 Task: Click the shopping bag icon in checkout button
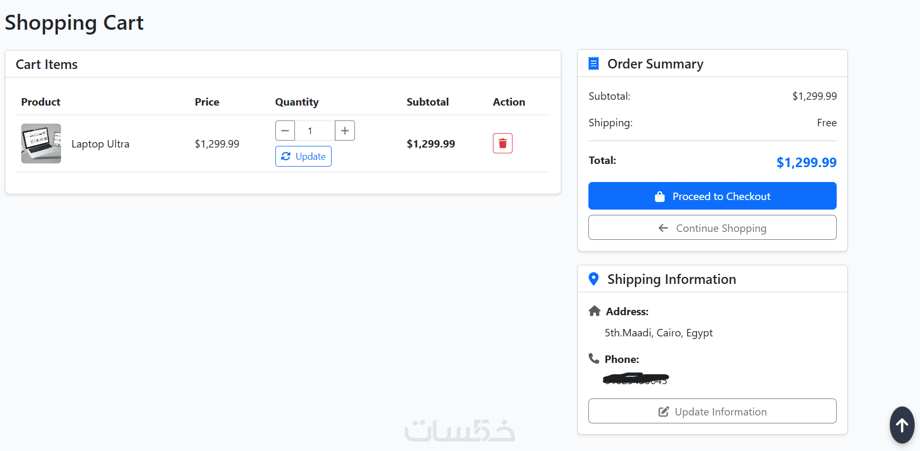(659, 196)
